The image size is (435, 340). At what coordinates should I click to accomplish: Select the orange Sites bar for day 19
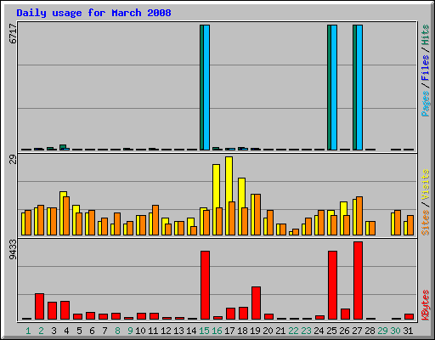[x=257, y=215]
